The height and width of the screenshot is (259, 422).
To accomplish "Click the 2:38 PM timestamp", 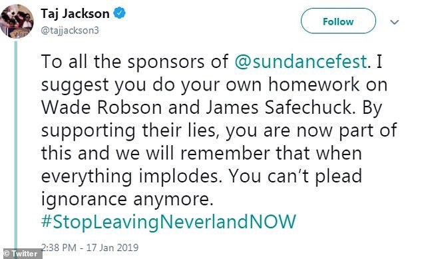I will [x=59, y=248].
